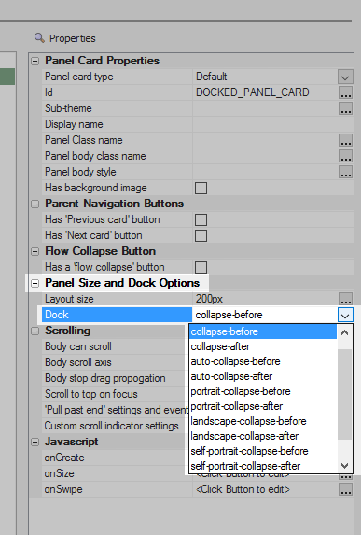Open Panel body class name ellipsis button
Screen dimensions: 361x535
point(345,156)
